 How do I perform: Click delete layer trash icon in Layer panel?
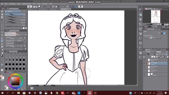coord(168,57)
